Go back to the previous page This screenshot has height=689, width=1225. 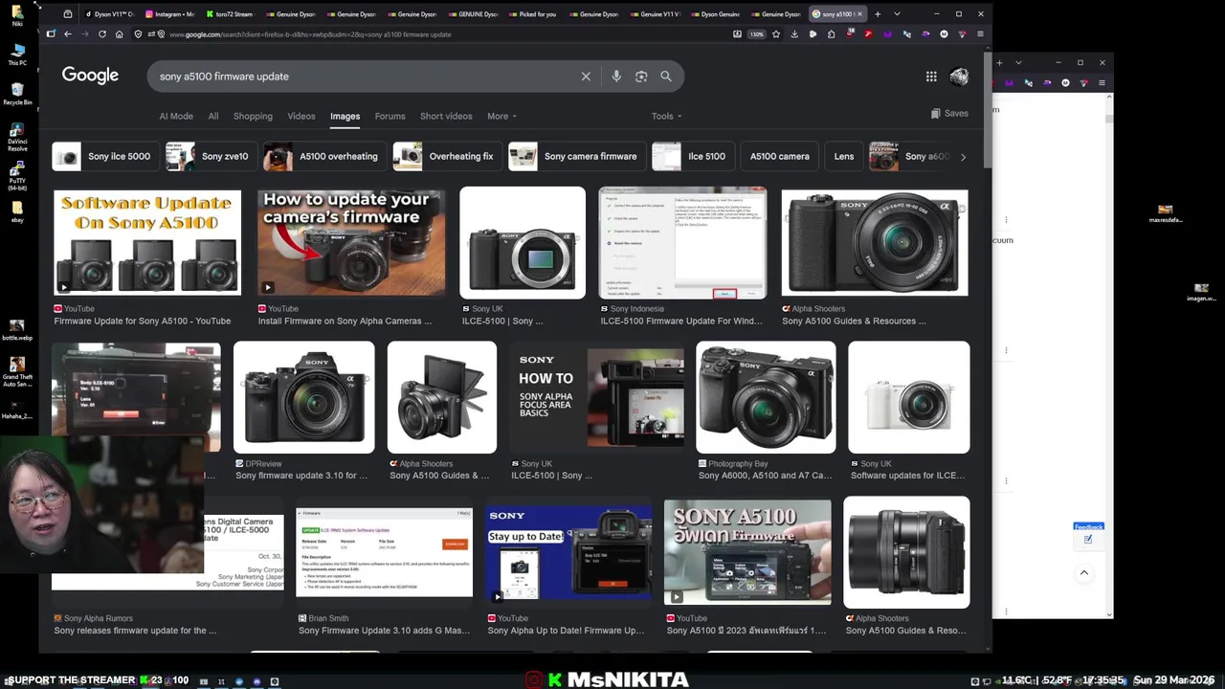[67, 34]
